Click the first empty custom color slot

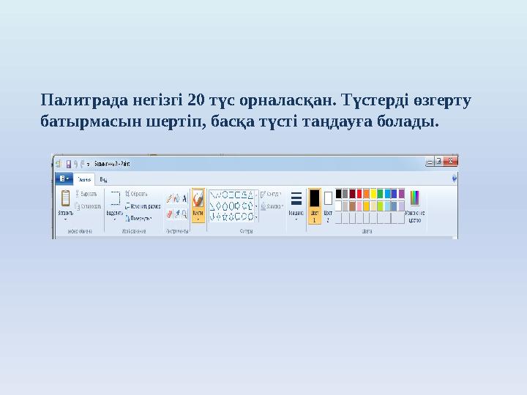338,218
